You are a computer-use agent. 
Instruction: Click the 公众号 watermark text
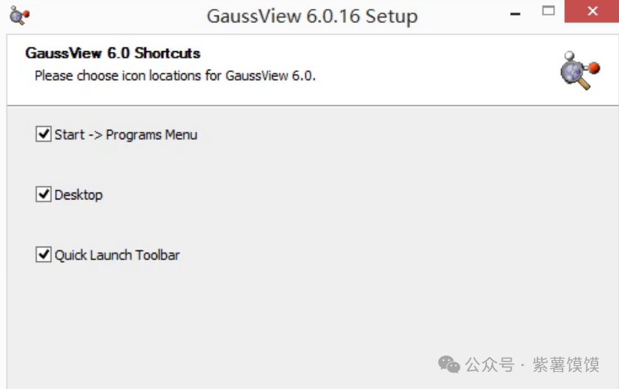(x=490, y=365)
